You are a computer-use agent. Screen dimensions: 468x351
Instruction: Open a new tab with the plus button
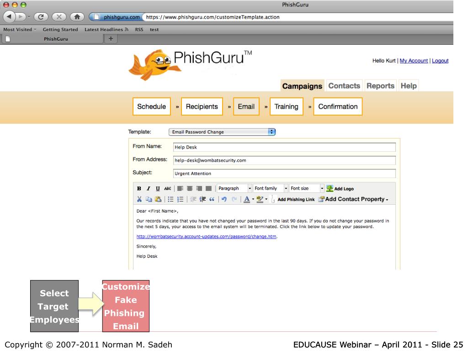click(111, 38)
